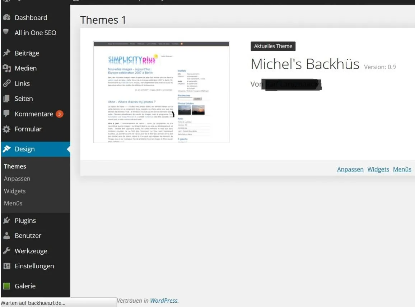The image size is (415, 307).
Task: Click the theme screenshot thumbnail
Action: click(x=161, y=92)
